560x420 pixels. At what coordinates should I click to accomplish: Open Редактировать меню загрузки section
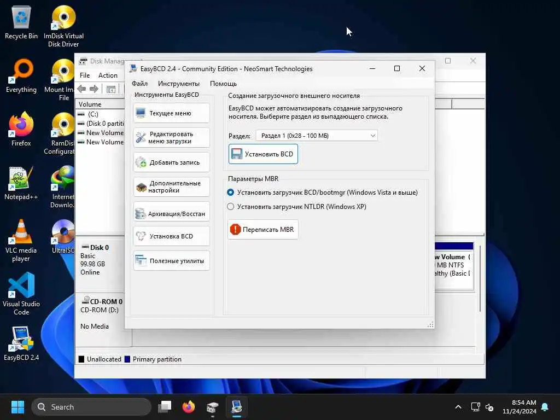[x=171, y=137]
